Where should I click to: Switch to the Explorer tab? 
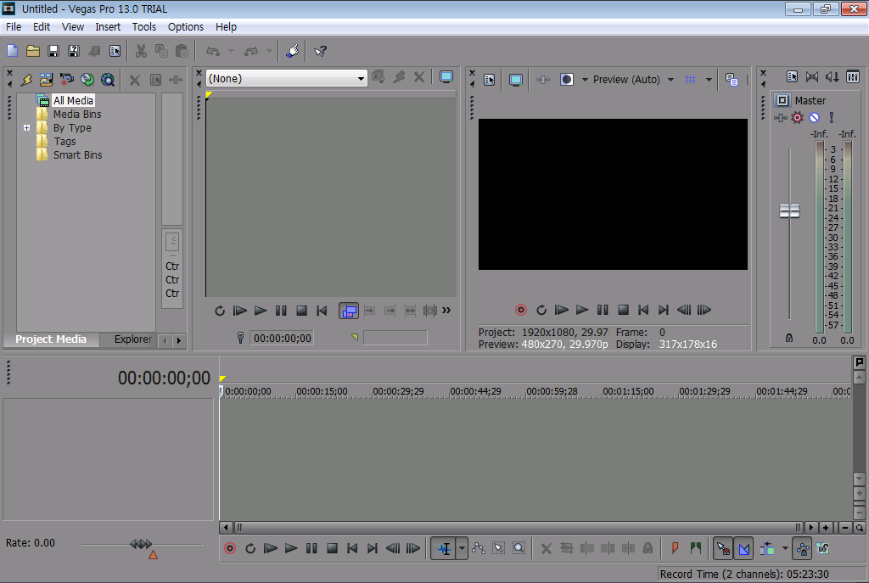pos(132,339)
